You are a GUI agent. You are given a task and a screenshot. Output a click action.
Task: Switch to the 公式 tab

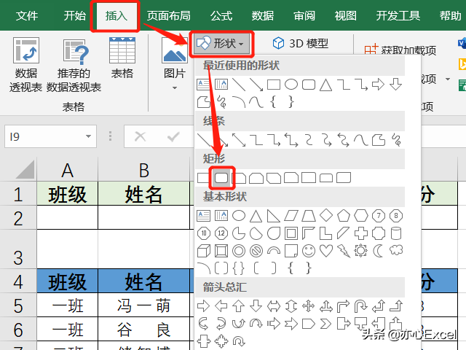pyautogui.click(x=221, y=15)
